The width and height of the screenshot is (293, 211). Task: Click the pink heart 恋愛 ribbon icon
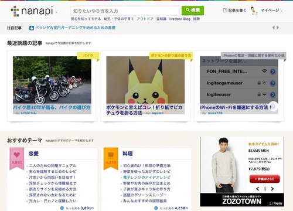click(17, 158)
